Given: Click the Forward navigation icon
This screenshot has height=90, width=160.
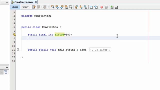Looking at the screenshot, I should 45,7.
